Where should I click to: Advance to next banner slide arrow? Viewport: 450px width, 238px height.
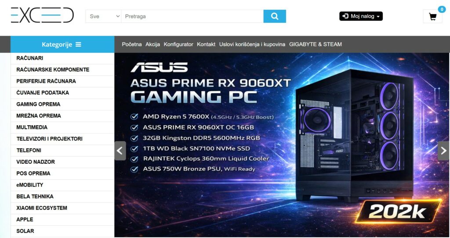click(x=444, y=151)
